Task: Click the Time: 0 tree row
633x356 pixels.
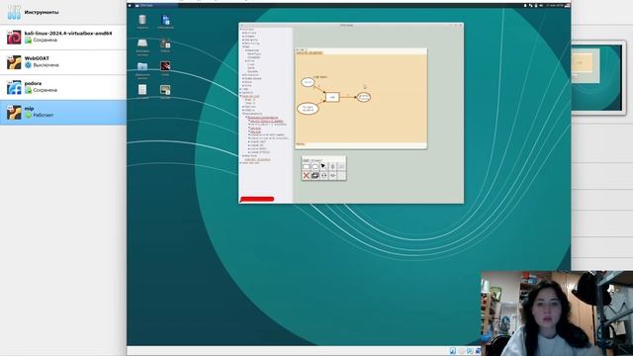Action: 250,103
